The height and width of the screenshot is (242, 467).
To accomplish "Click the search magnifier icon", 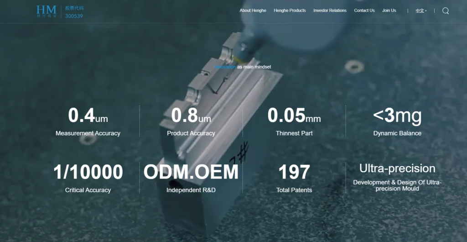I will pos(446,11).
